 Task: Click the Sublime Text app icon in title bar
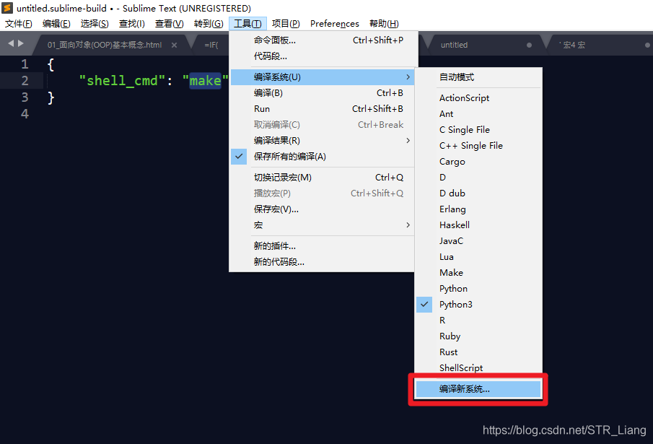point(7,8)
